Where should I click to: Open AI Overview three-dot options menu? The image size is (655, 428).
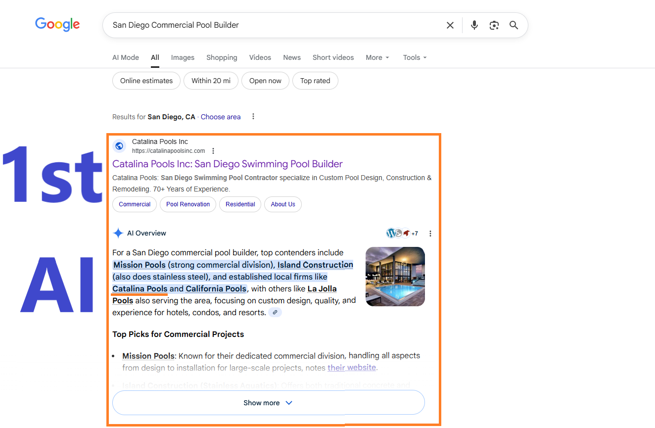click(430, 234)
